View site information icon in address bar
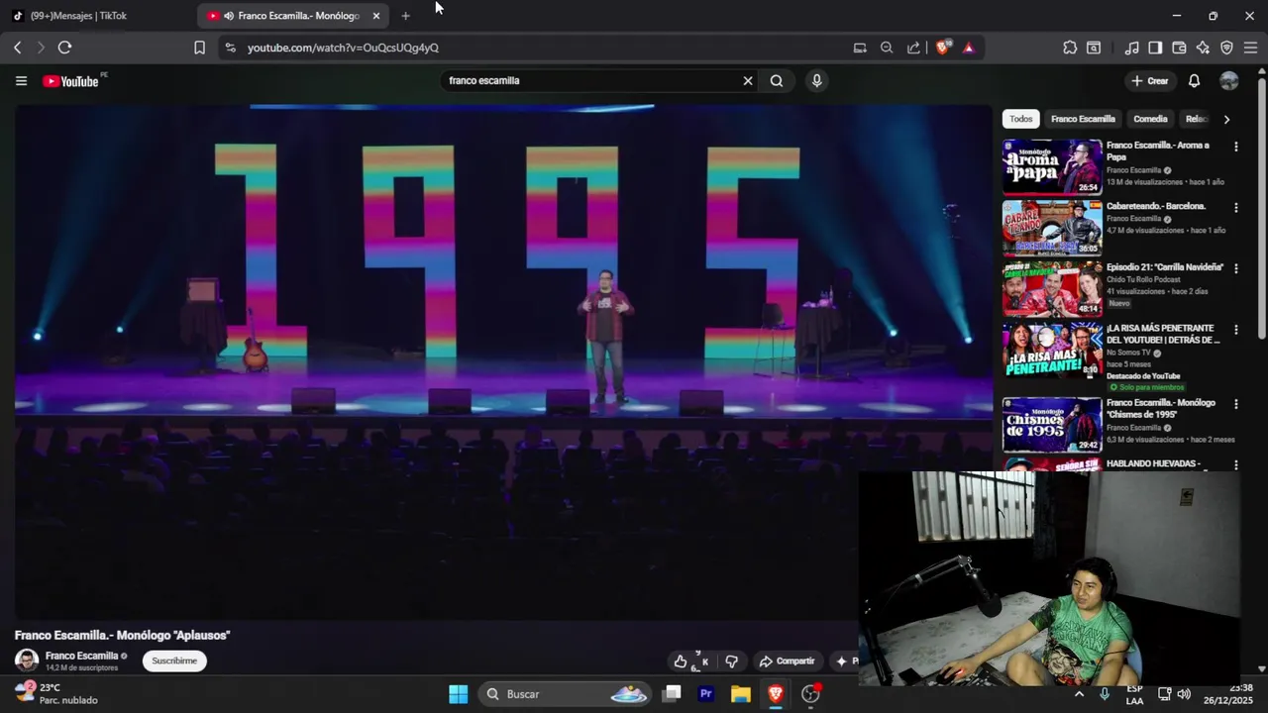 (230, 48)
